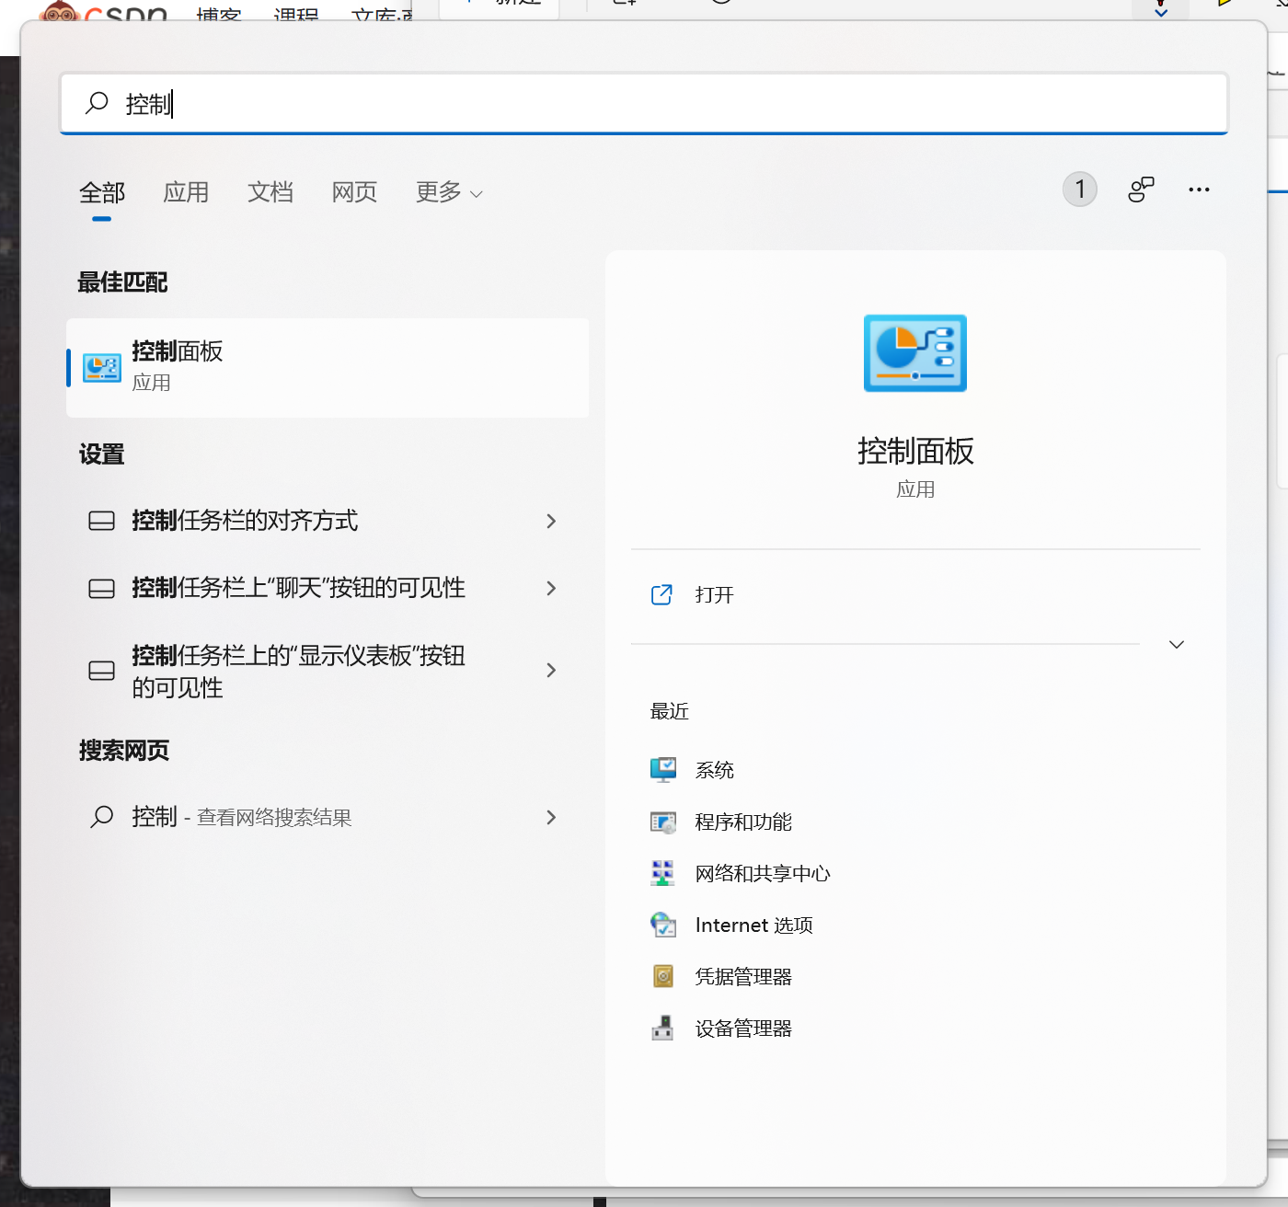Switch to the 文档 tab
The width and height of the screenshot is (1288, 1207).
270,191
